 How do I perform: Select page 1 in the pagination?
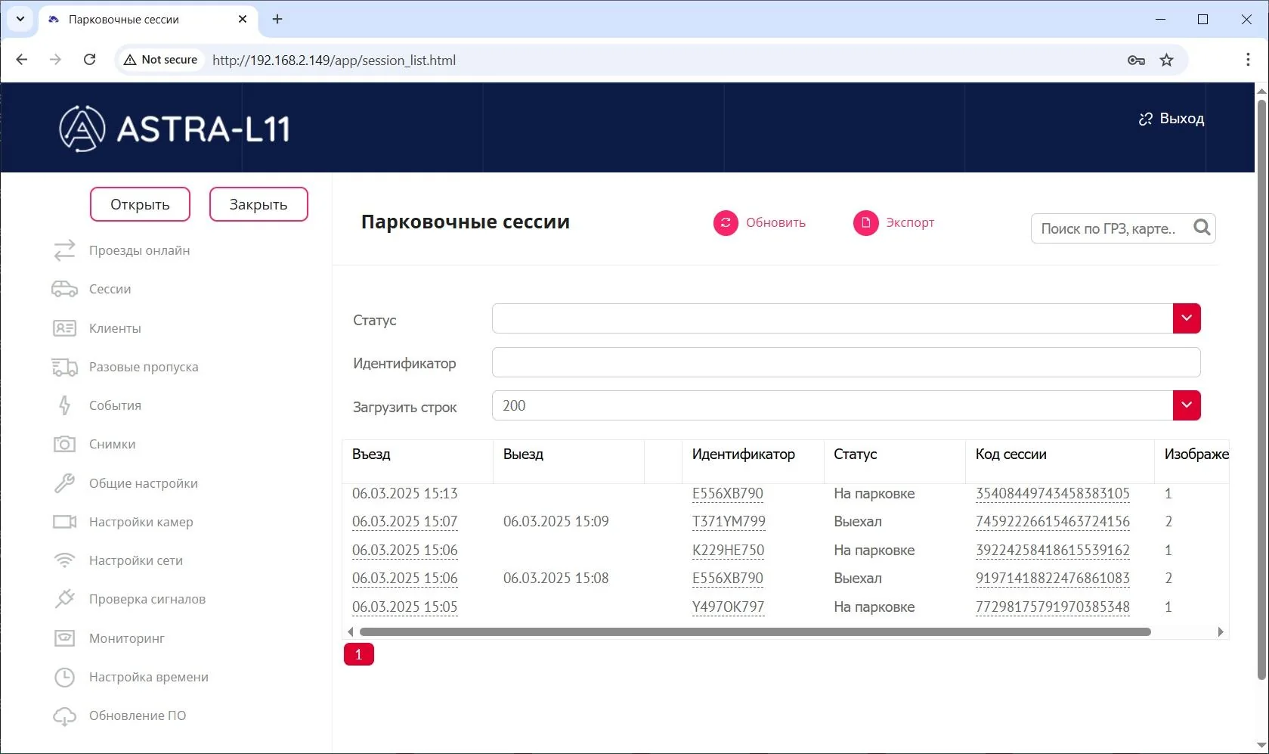pos(358,654)
